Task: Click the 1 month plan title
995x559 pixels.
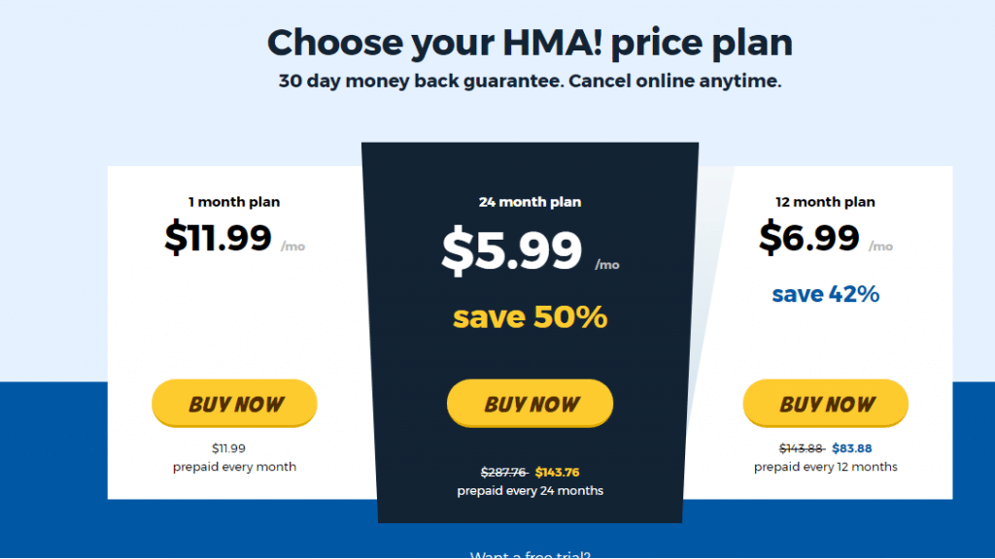Action: (234, 202)
